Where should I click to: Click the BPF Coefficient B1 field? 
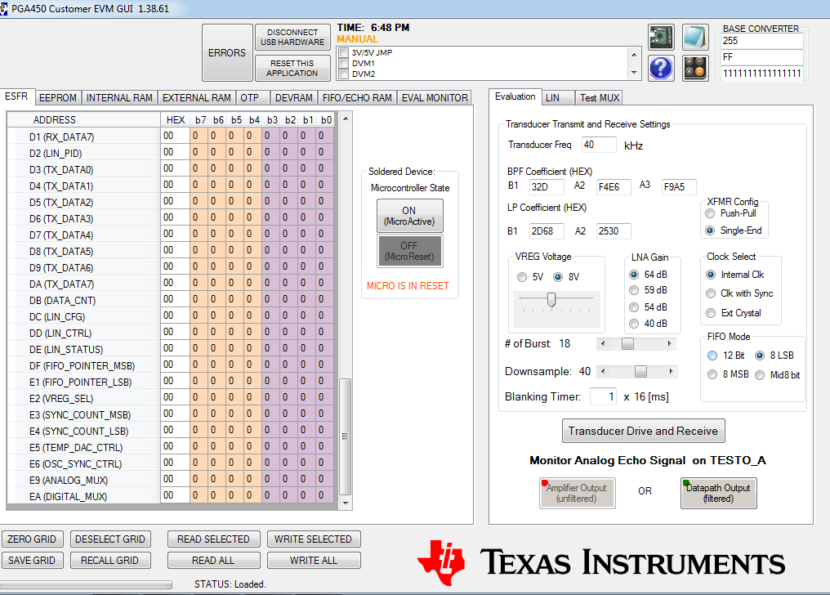pyautogui.click(x=547, y=187)
